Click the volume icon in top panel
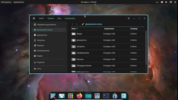 pos(166,2)
